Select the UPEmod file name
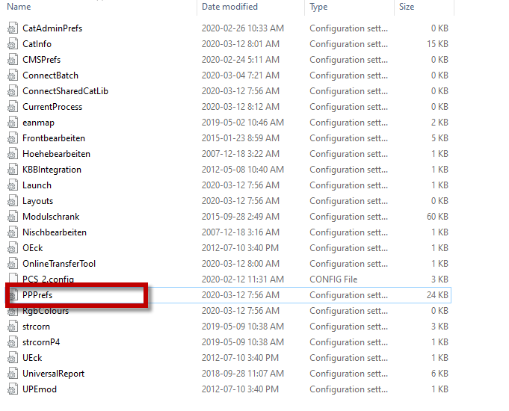The height and width of the screenshot is (411, 509). point(40,389)
